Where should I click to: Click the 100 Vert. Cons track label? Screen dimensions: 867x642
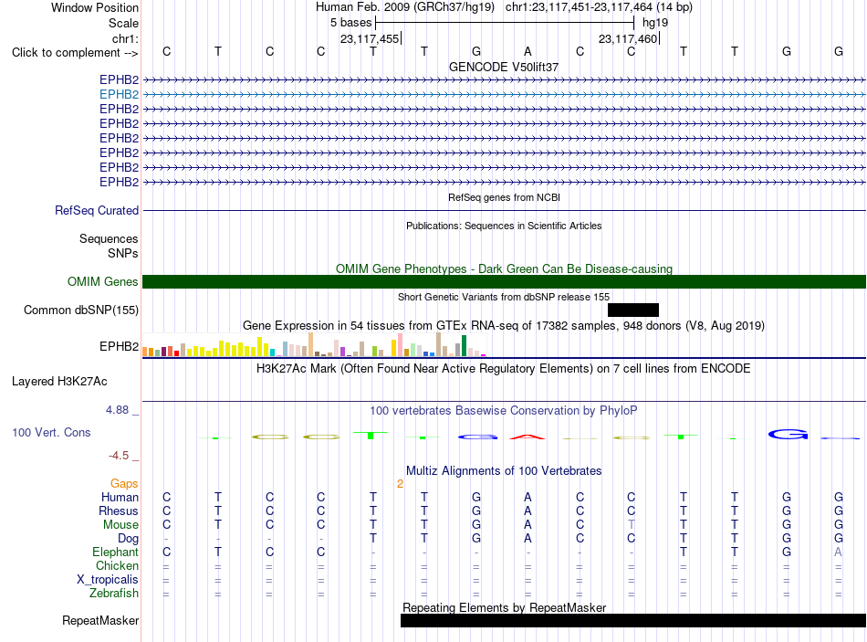pyautogui.click(x=51, y=432)
